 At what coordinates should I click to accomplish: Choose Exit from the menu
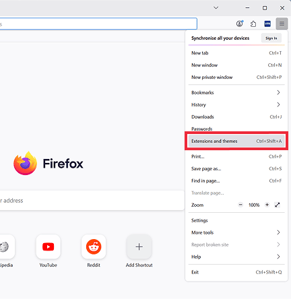(x=236, y=272)
